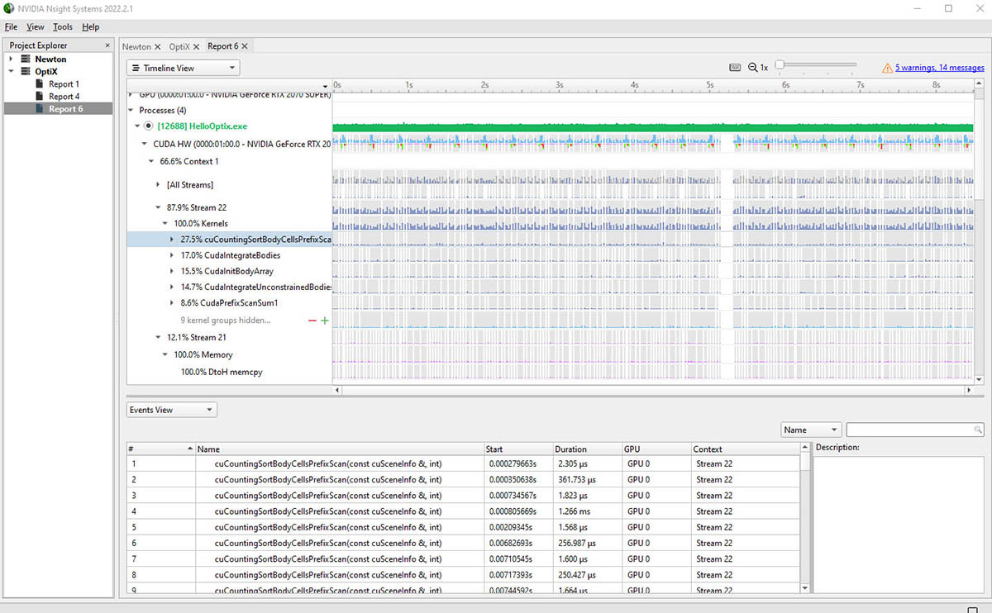This screenshot has height=613, width=992.
Task: Sort events by the Start column header
Action: tap(517, 449)
